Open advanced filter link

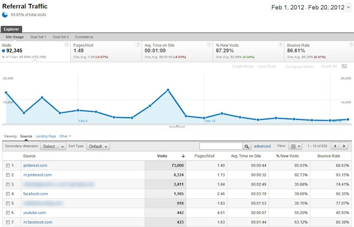pos(262,146)
